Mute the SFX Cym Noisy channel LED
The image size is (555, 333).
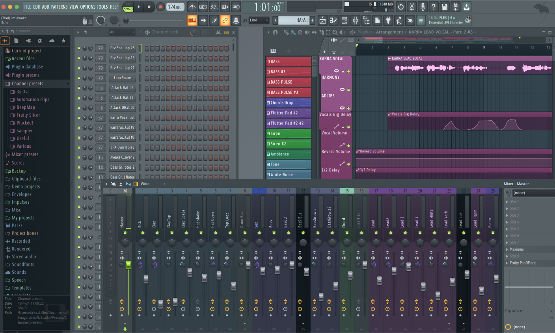tap(79, 147)
